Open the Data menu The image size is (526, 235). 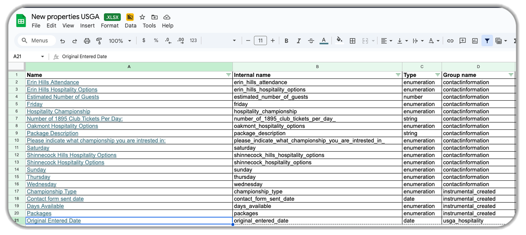130,25
